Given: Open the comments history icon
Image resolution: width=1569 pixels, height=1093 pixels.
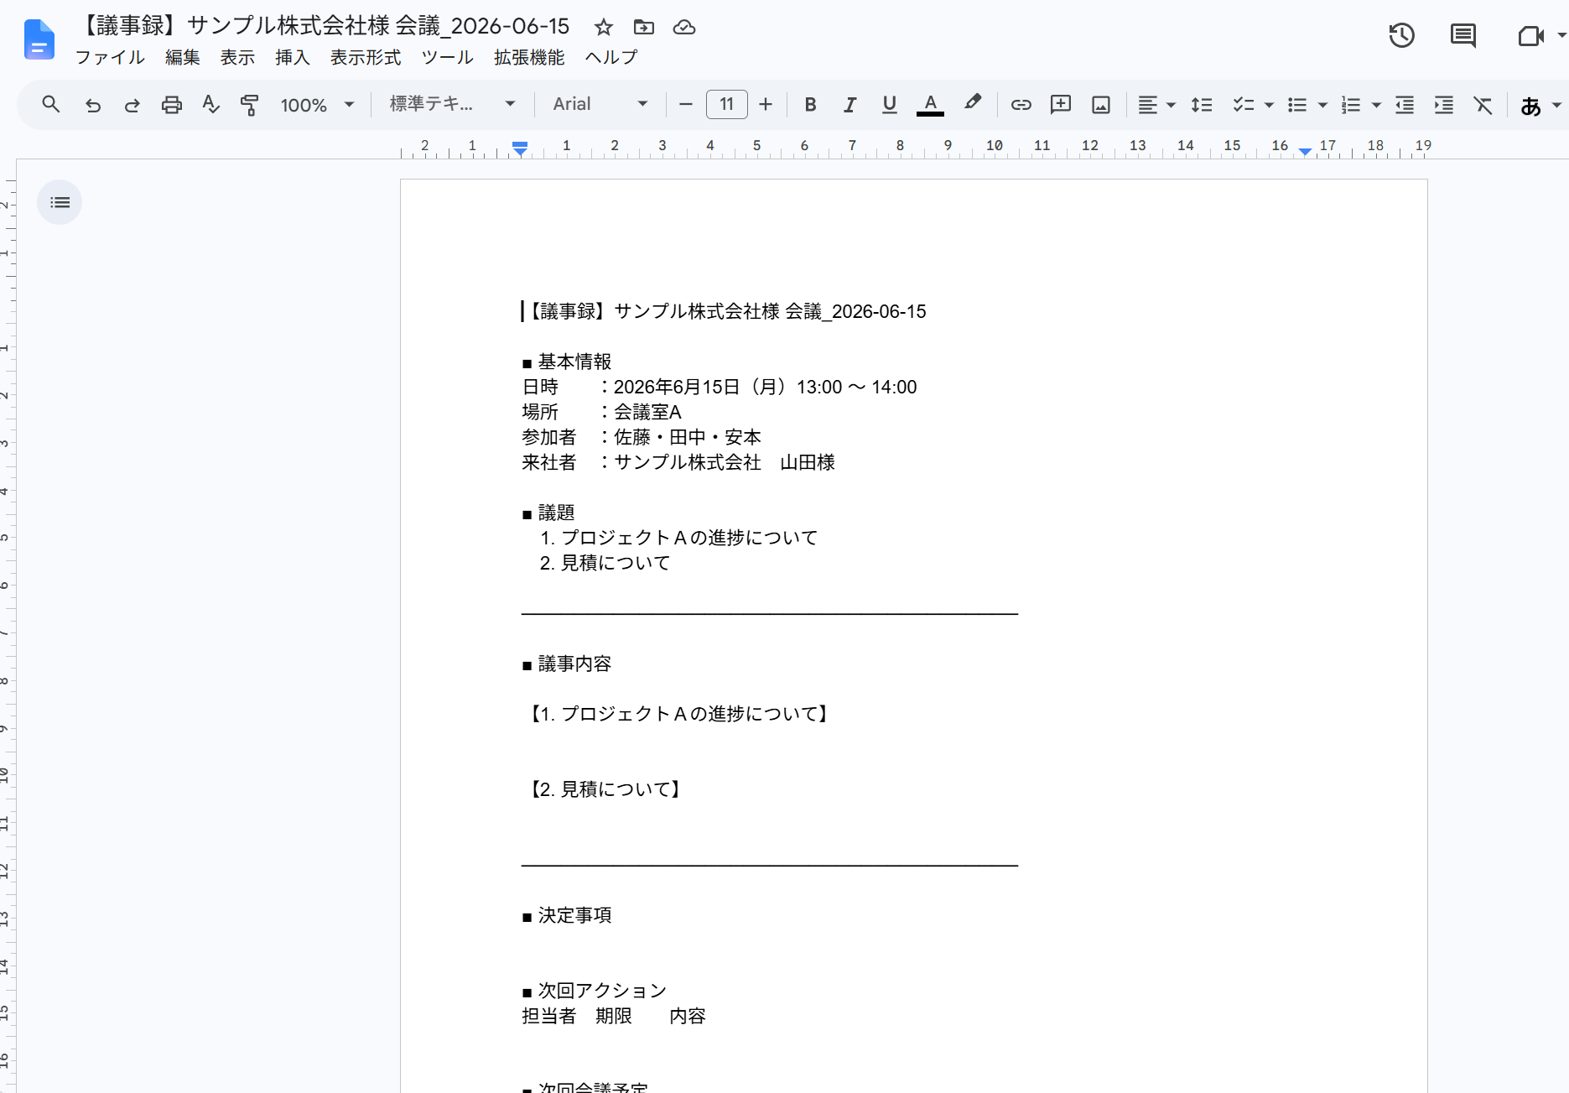Looking at the screenshot, I should coord(1462,35).
